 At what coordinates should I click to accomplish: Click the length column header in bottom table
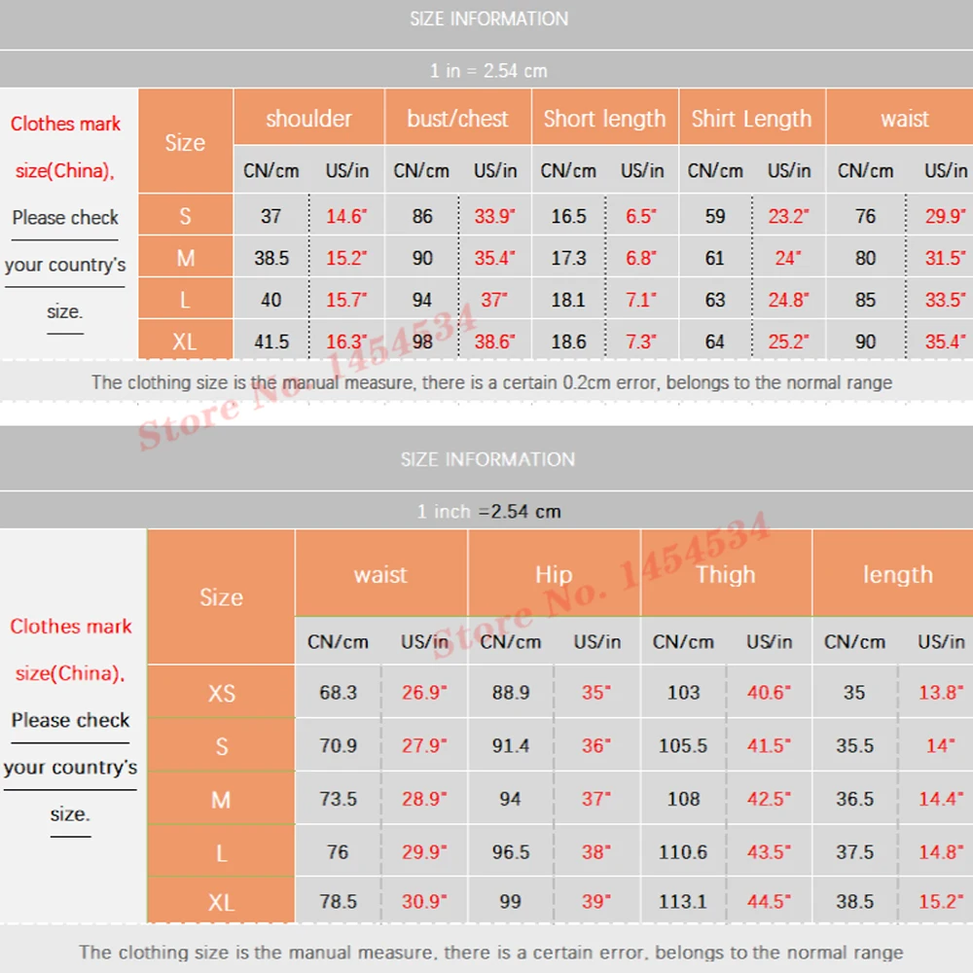[897, 574]
